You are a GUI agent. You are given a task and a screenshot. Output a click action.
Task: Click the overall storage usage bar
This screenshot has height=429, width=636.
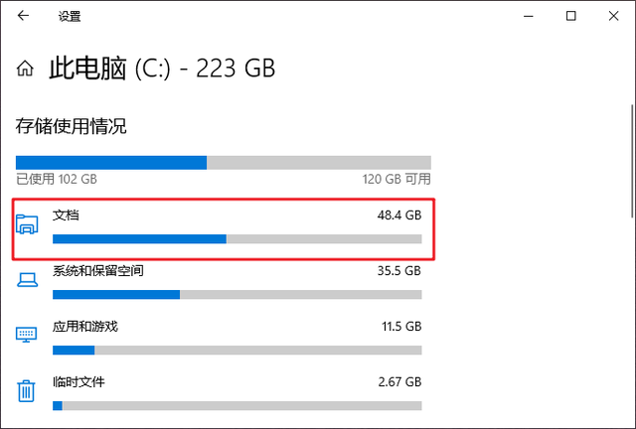coord(224,162)
